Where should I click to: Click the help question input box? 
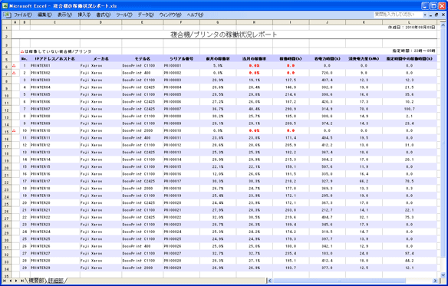[397, 15]
